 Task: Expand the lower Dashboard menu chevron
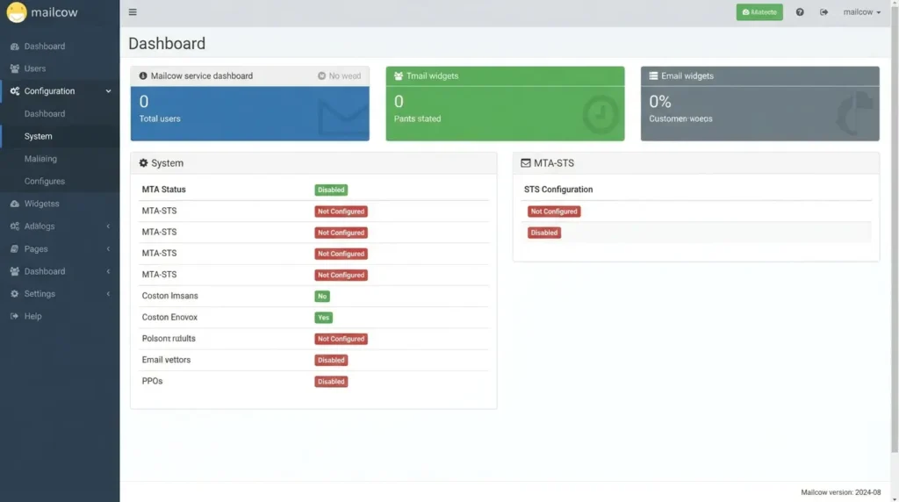point(108,271)
